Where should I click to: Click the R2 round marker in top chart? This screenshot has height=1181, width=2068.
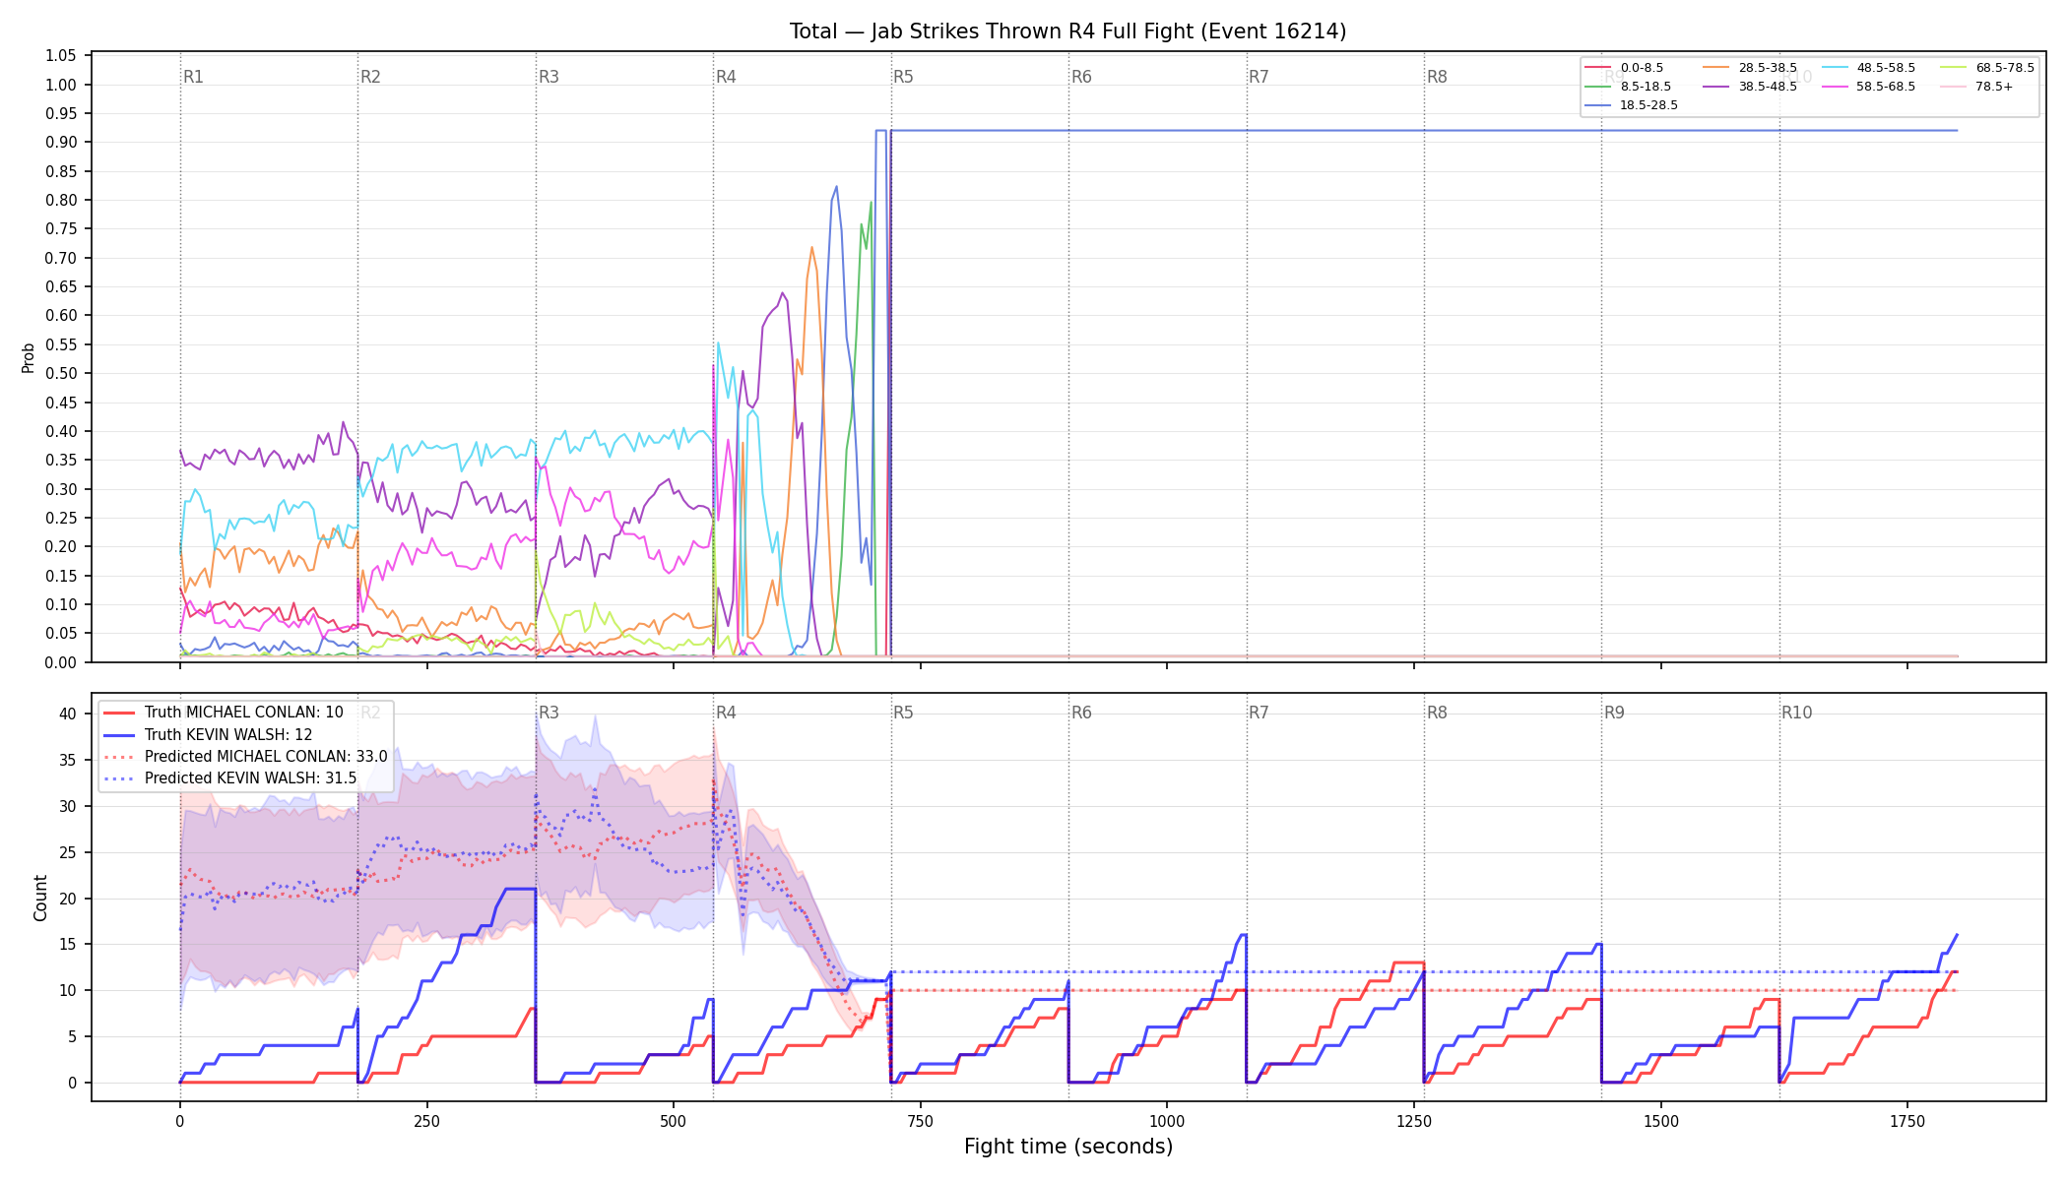[370, 77]
